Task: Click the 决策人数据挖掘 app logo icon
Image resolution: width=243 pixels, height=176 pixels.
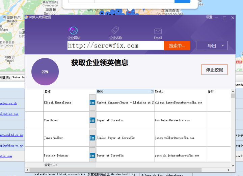Action: 27,17
